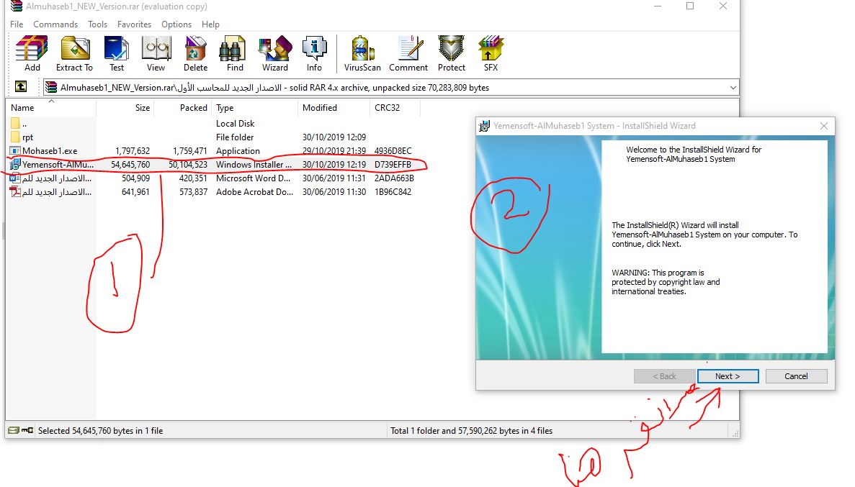Maximize the WinRAR window
Image resolution: width=855 pixels, height=487 pixels.
click(690, 6)
